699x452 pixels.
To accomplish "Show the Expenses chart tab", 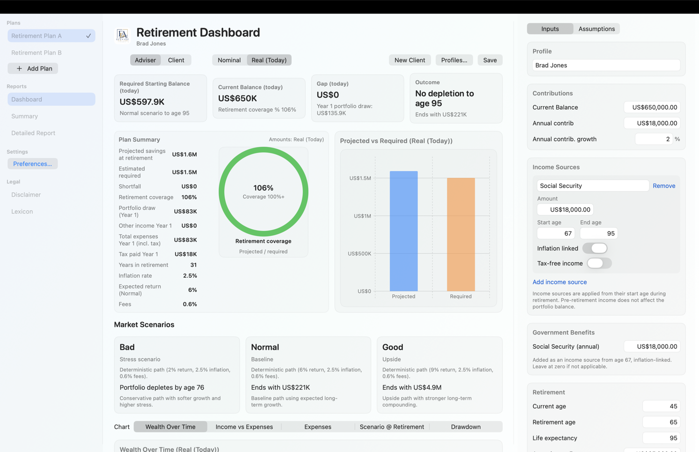I will pos(318,427).
